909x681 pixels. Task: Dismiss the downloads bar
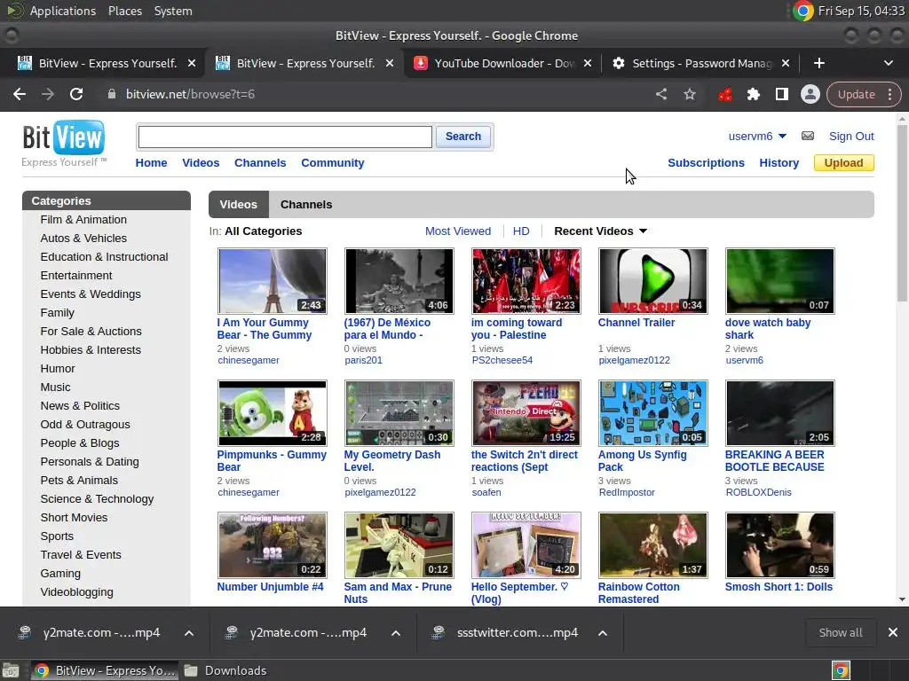(893, 632)
